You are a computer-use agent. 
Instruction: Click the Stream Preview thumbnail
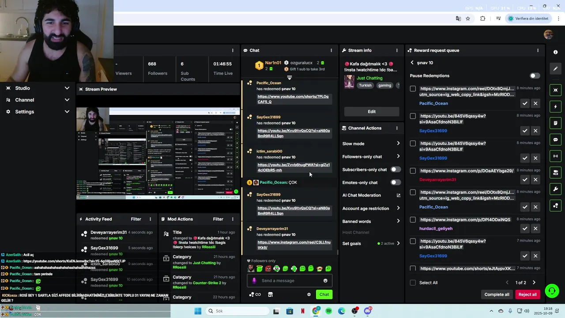point(158,153)
